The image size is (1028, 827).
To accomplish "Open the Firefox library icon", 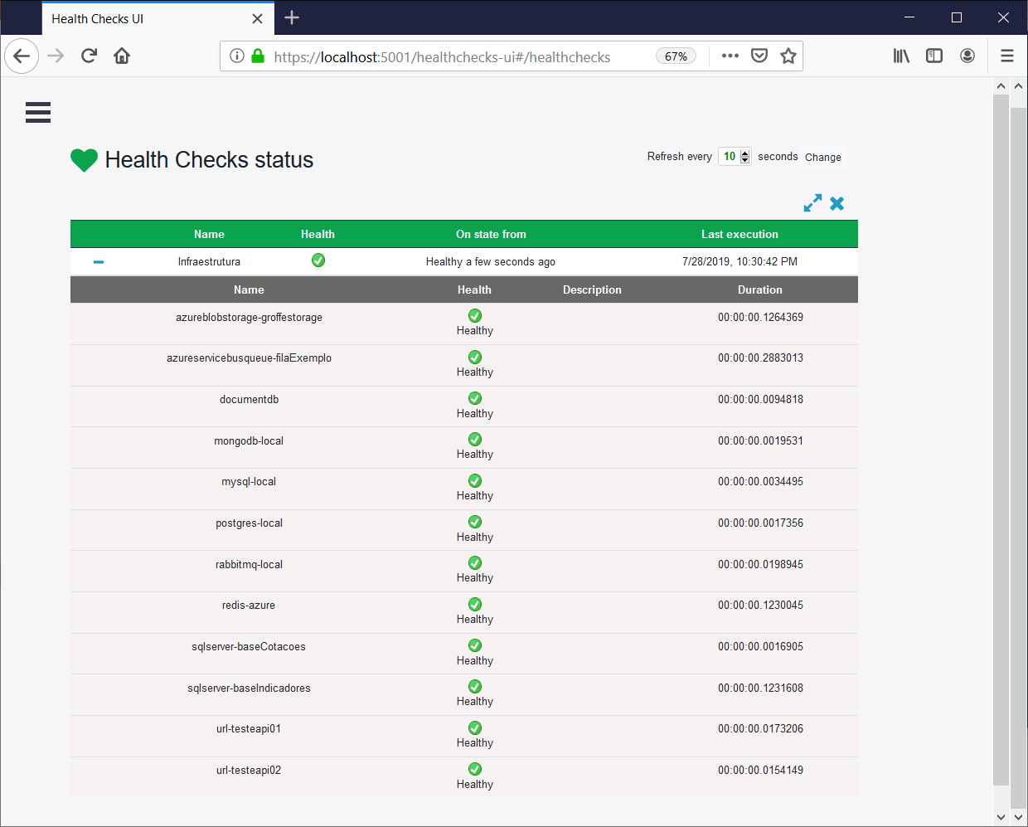I will pyautogui.click(x=901, y=56).
